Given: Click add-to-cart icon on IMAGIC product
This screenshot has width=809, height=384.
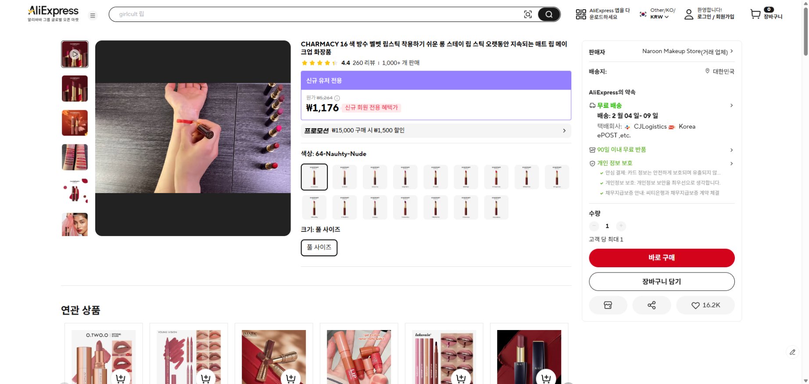Looking at the screenshot, I should (x=291, y=378).
